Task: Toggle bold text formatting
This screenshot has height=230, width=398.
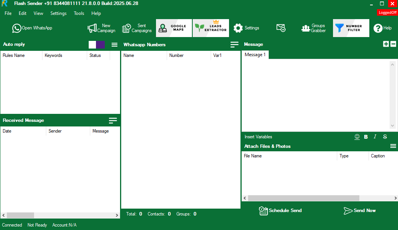Action: point(366,137)
